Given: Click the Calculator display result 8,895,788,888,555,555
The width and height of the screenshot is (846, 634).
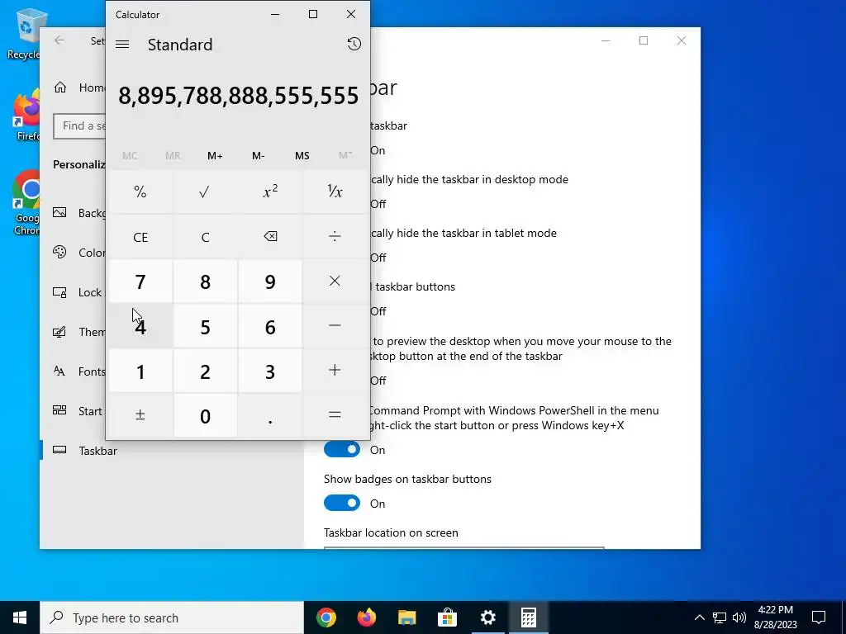Looking at the screenshot, I should 238,96.
